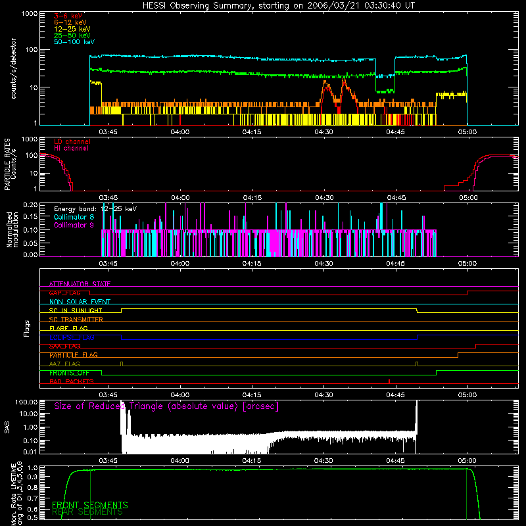Select the GAP_FLAG label

point(64,293)
